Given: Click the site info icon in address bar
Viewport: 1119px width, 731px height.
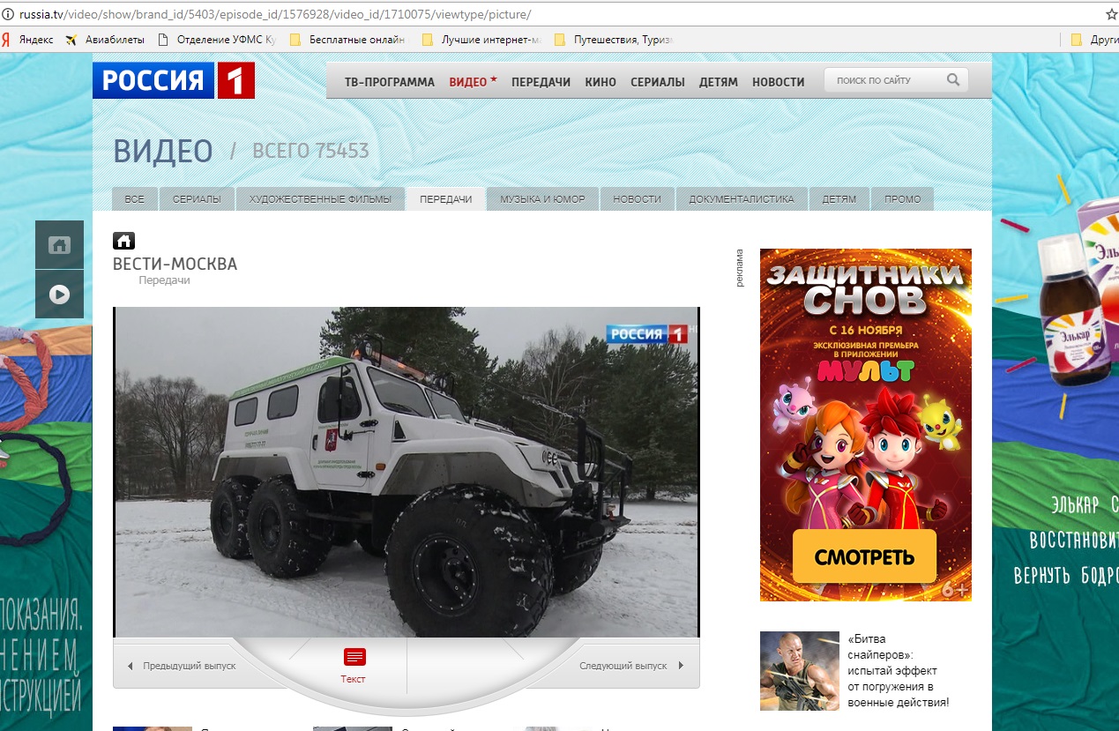Looking at the screenshot, I should pos(8,15).
